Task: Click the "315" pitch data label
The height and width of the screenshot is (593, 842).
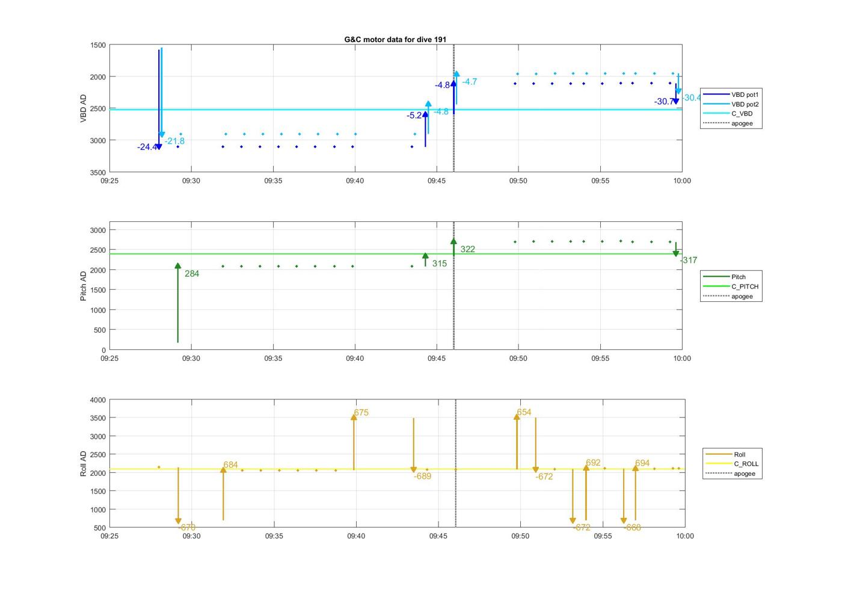Action: coord(439,263)
